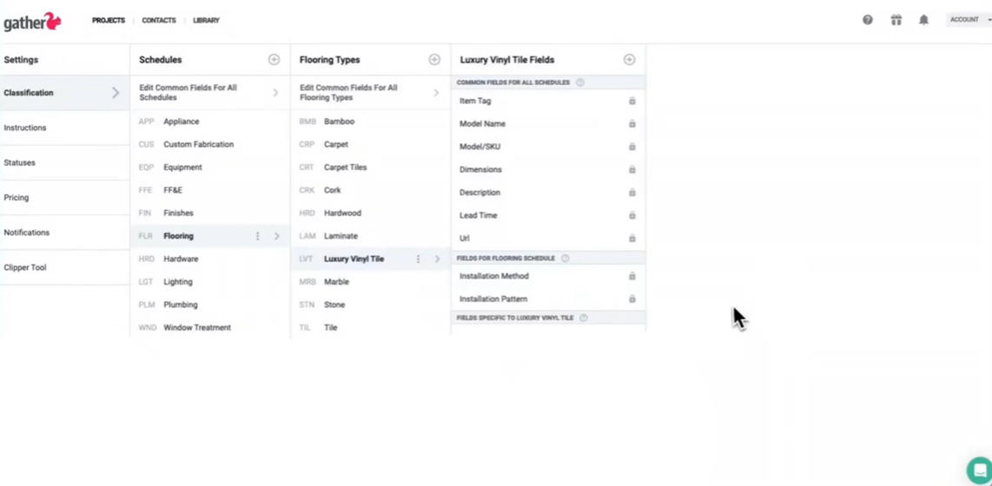This screenshot has width=992, height=486.
Task: Click the Item Tag field label
Action: tap(475, 102)
